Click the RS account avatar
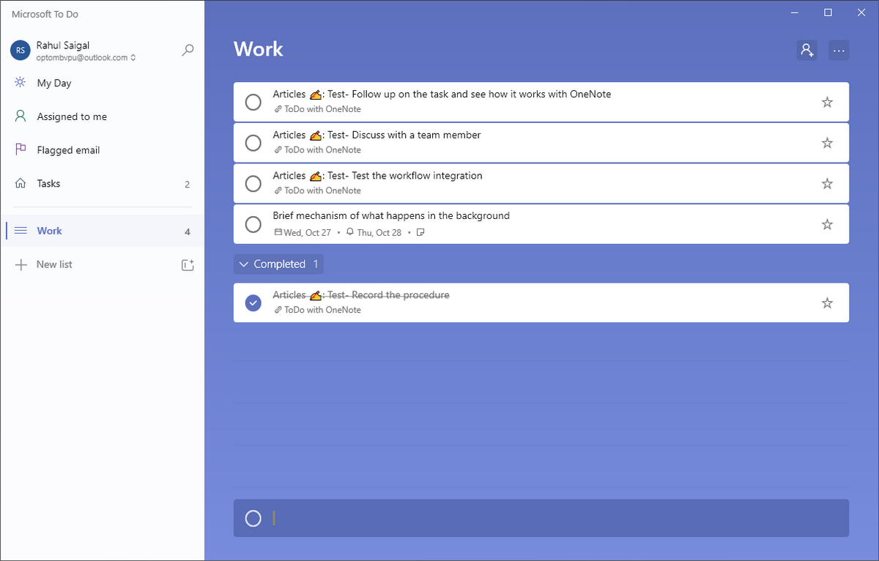 (20, 50)
